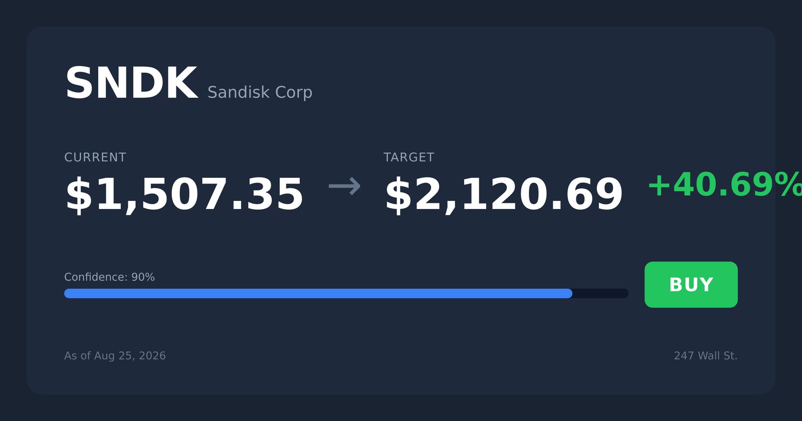This screenshot has height=421, width=802.
Task: Click the arrow between current and target
Action: point(344,186)
